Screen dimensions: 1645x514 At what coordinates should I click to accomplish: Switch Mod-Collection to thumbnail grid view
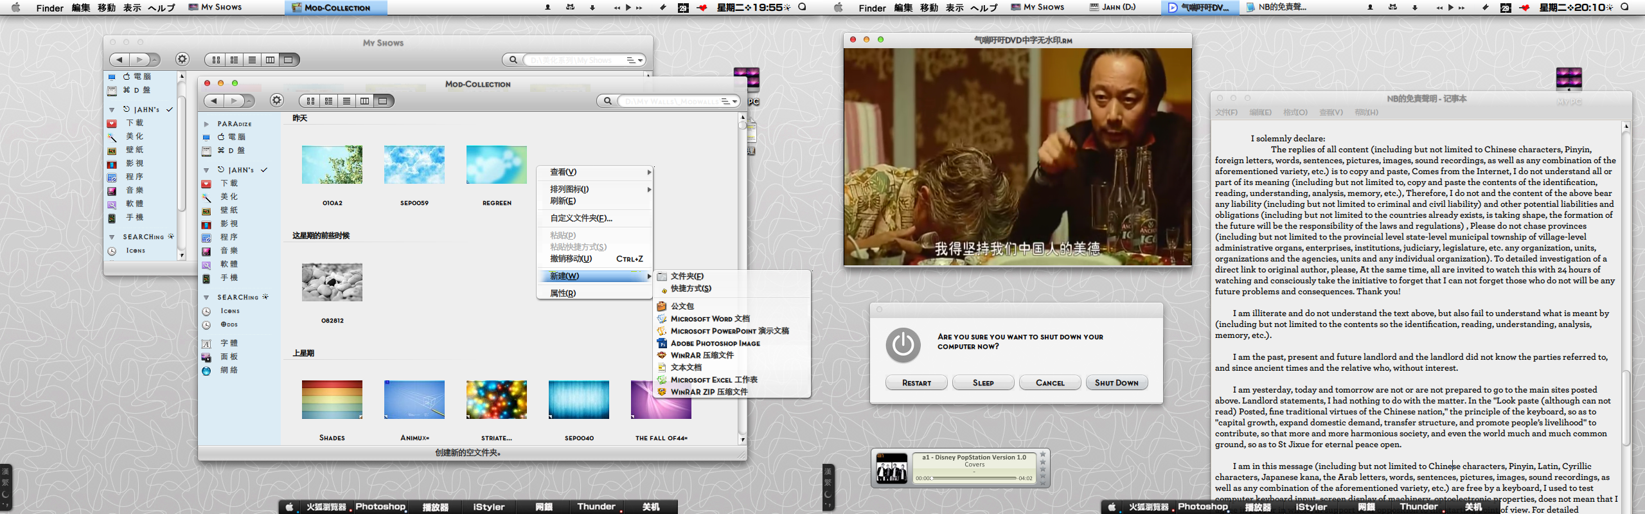310,101
